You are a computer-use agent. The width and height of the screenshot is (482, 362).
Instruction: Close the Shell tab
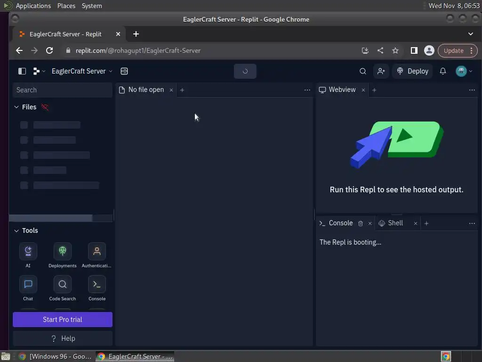(x=416, y=223)
